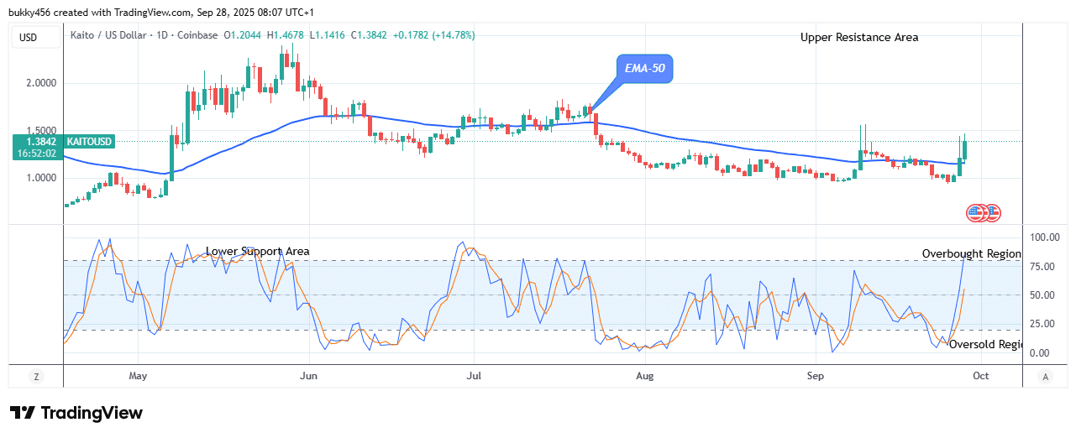Click the EMA-50 callout label

(645, 68)
